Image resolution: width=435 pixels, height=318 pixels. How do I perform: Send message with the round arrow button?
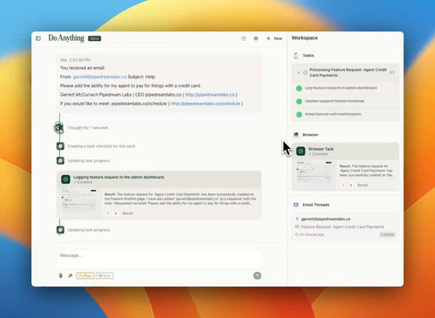pos(258,275)
